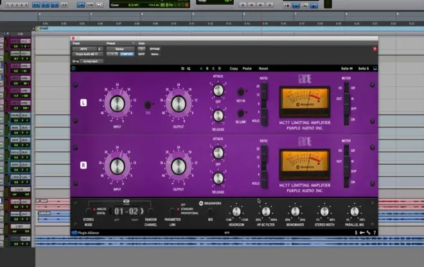Viewport: 424px width, 267px height.
Task: Click the PARALLEL MIX knob
Action: 354,212
